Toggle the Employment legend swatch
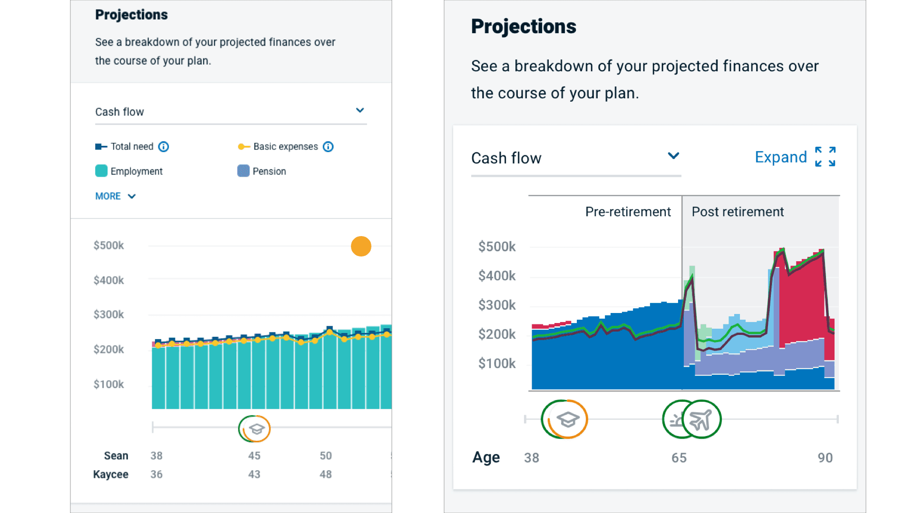 [101, 171]
